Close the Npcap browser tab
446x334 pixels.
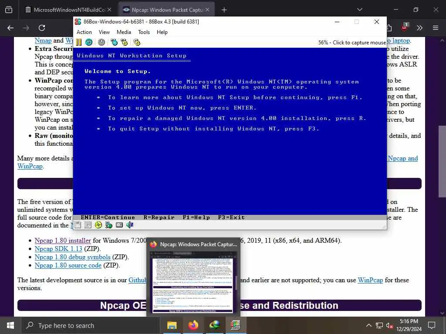[x=207, y=10]
